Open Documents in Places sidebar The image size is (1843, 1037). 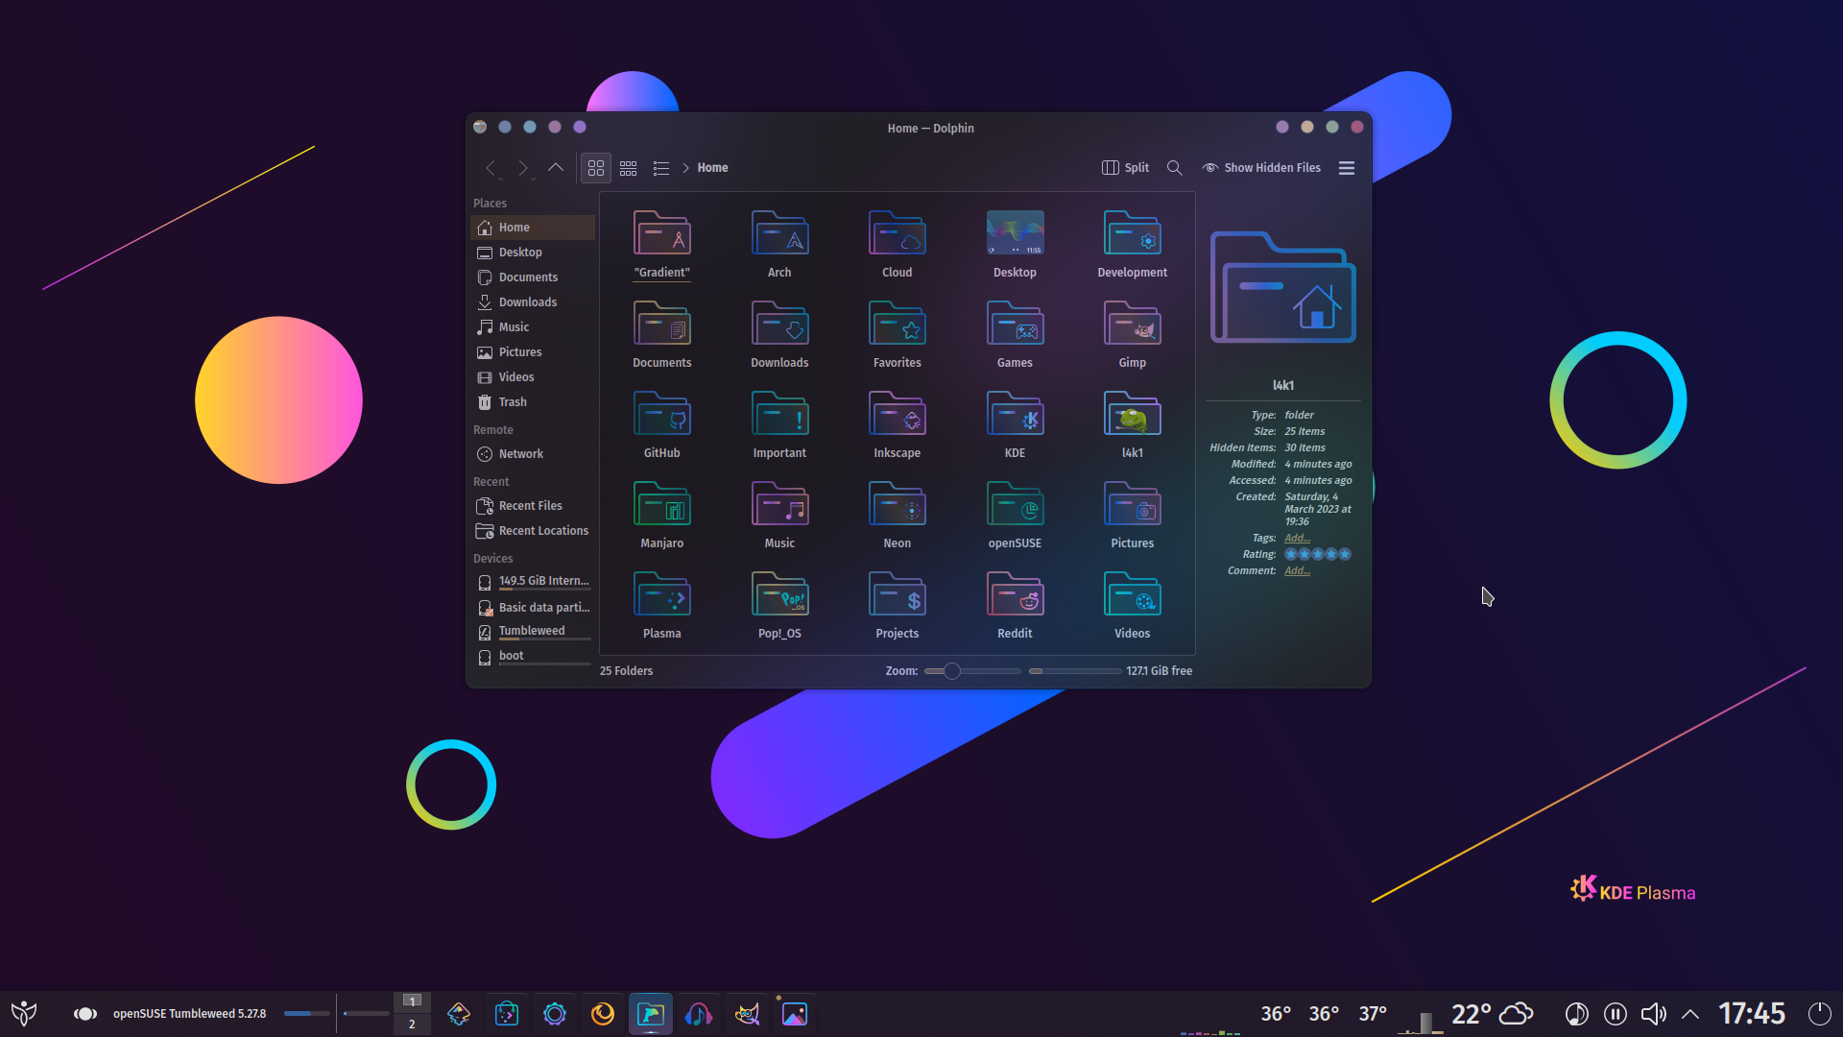coord(533,277)
